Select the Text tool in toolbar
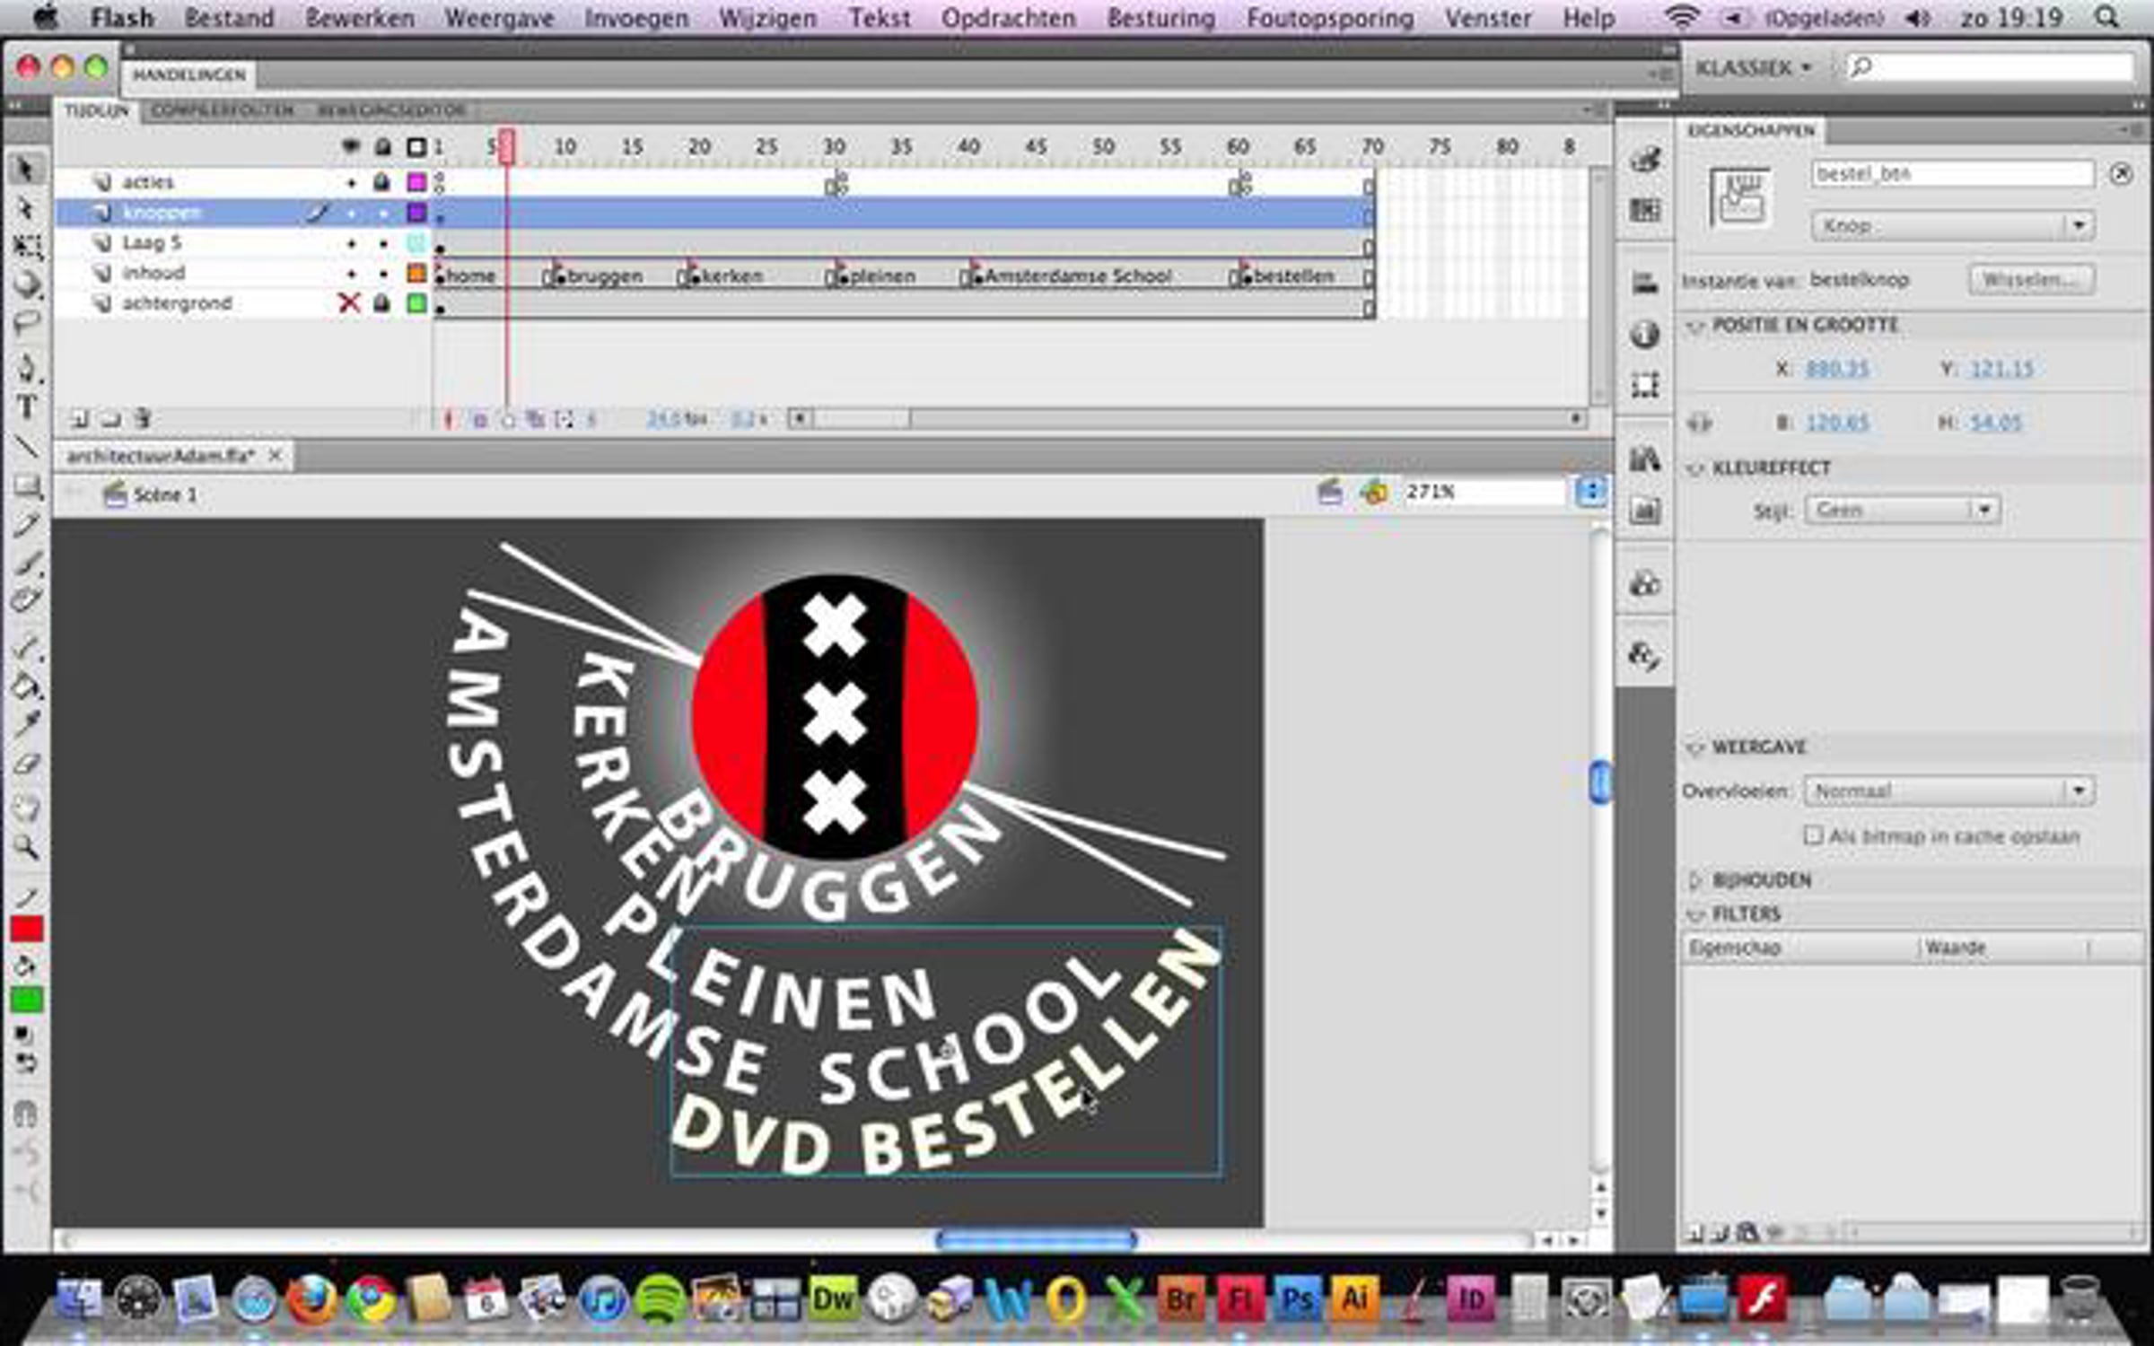The height and width of the screenshot is (1346, 2154). 26,408
